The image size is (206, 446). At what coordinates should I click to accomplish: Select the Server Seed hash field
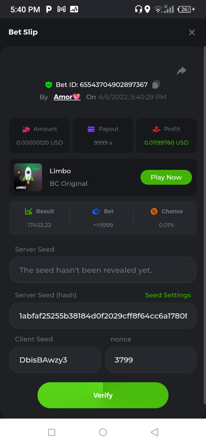click(x=103, y=316)
